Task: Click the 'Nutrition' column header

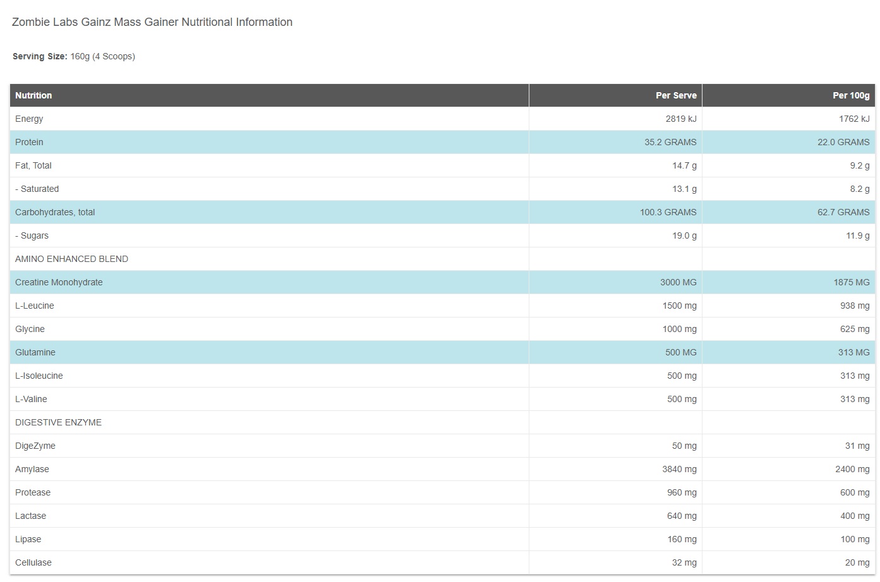Action: click(33, 95)
